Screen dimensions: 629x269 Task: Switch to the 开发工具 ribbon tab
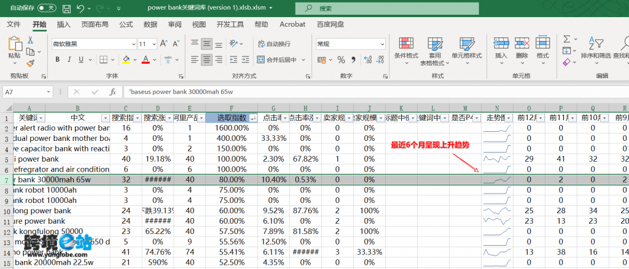click(230, 25)
